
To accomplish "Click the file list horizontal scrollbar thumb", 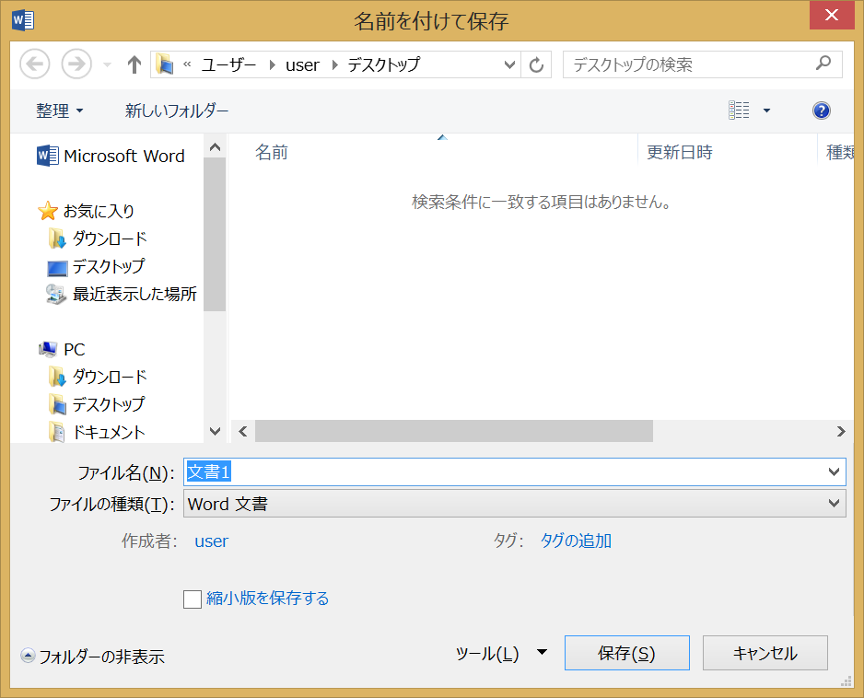I will point(453,431).
